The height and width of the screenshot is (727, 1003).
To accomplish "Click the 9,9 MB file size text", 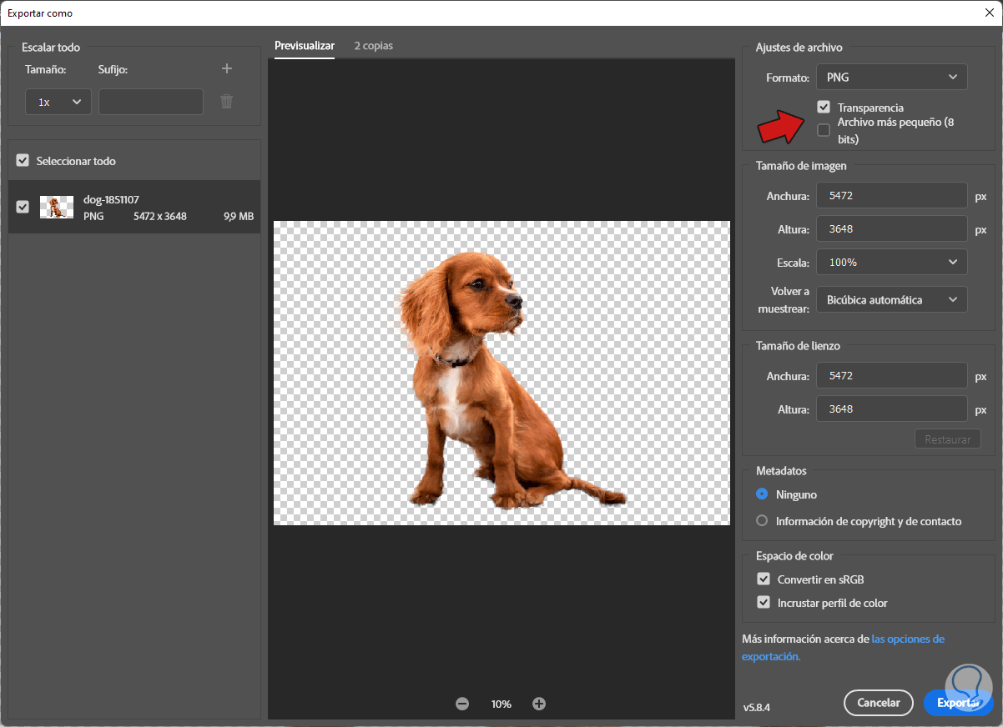I will pyautogui.click(x=239, y=216).
